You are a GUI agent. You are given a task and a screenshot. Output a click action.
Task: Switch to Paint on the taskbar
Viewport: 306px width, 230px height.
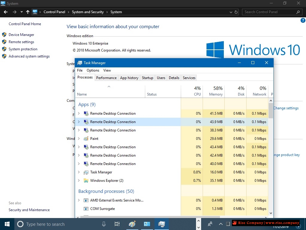(132, 224)
